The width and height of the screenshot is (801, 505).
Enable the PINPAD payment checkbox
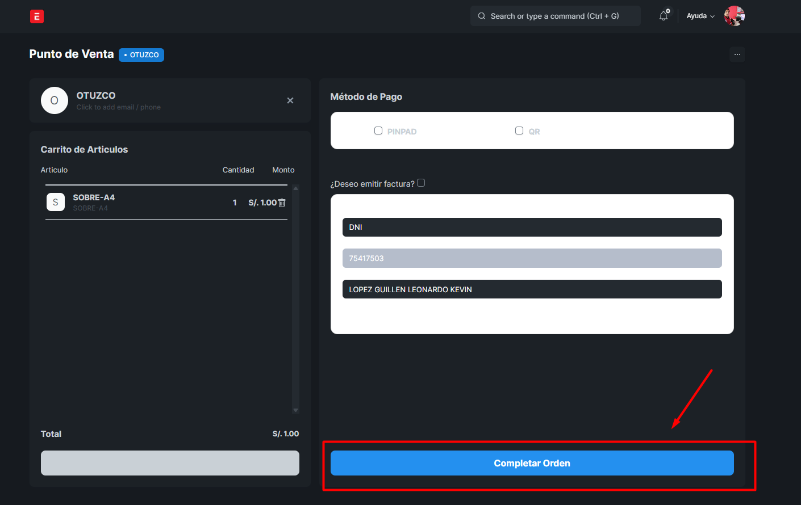378,131
